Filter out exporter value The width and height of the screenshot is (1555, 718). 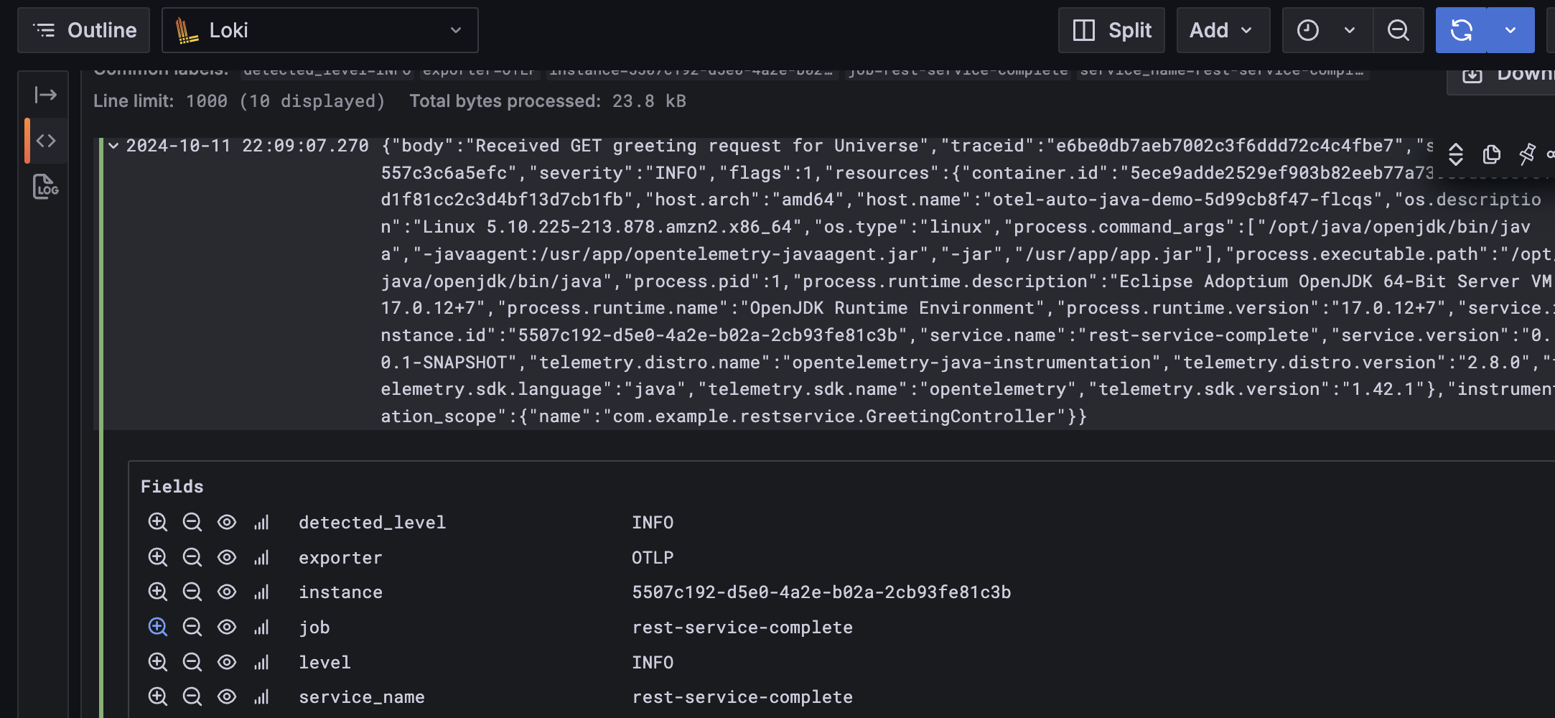tap(192, 557)
